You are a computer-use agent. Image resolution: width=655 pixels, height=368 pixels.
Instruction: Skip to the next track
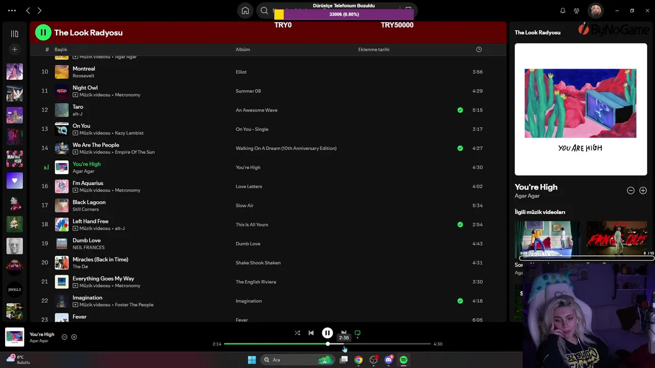pyautogui.click(x=344, y=332)
